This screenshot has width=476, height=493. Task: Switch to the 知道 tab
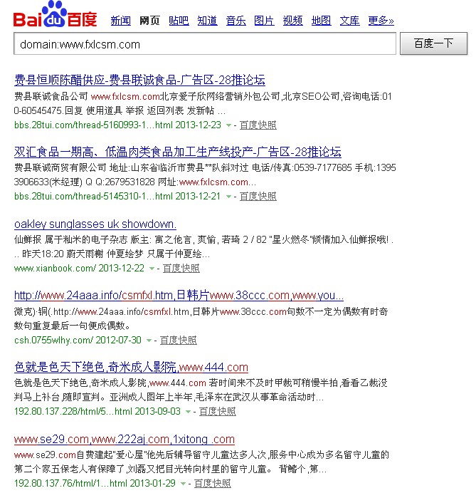[x=207, y=21]
